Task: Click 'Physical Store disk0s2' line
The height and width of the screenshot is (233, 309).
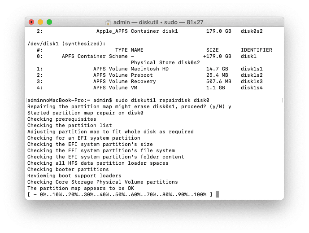Action: 165,62
